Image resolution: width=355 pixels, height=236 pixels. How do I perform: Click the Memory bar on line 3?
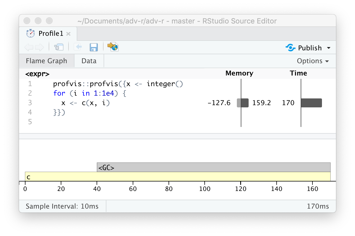(243, 103)
